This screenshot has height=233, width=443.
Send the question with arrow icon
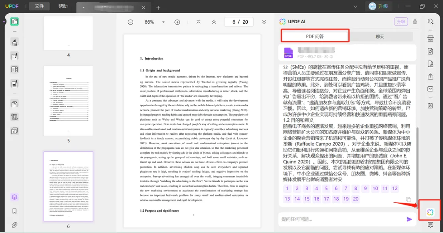click(x=409, y=219)
